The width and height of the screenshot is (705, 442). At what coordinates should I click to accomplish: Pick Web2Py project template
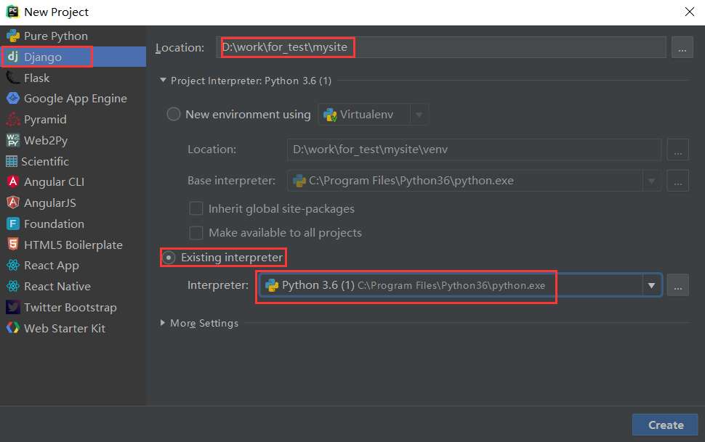tap(73, 140)
